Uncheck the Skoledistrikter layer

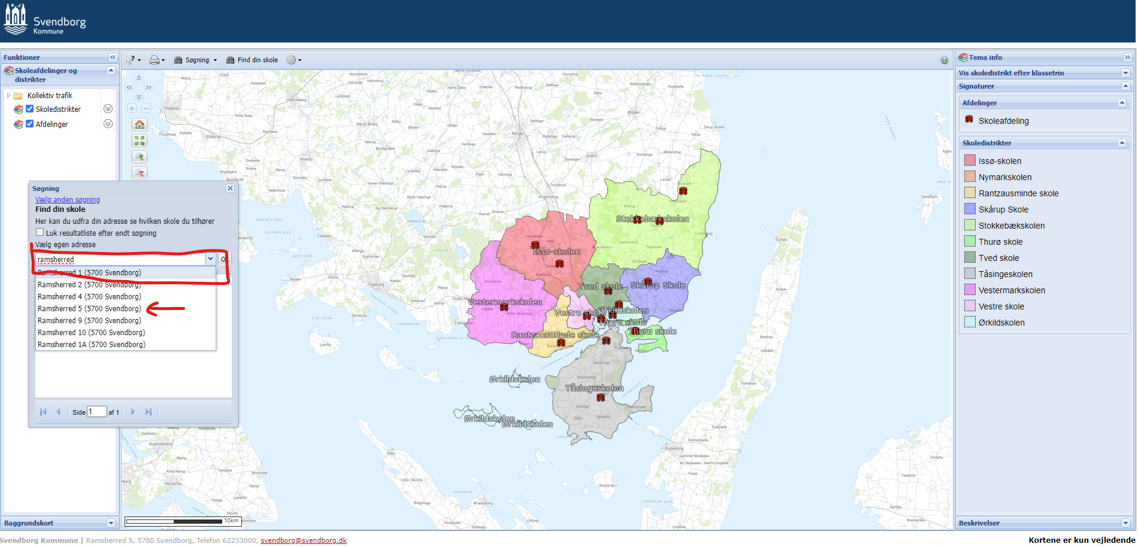(x=29, y=109)
